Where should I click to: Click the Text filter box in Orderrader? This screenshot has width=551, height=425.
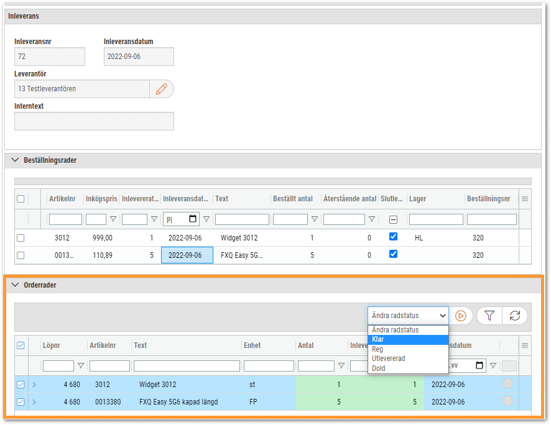(187, 366)
